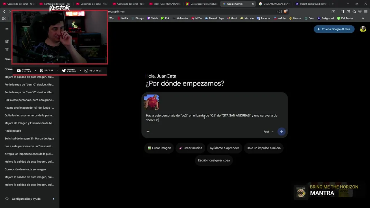Open the Brave VPN shield icon
This screenshot has height=208, width=370.
[x=360, y=12]
